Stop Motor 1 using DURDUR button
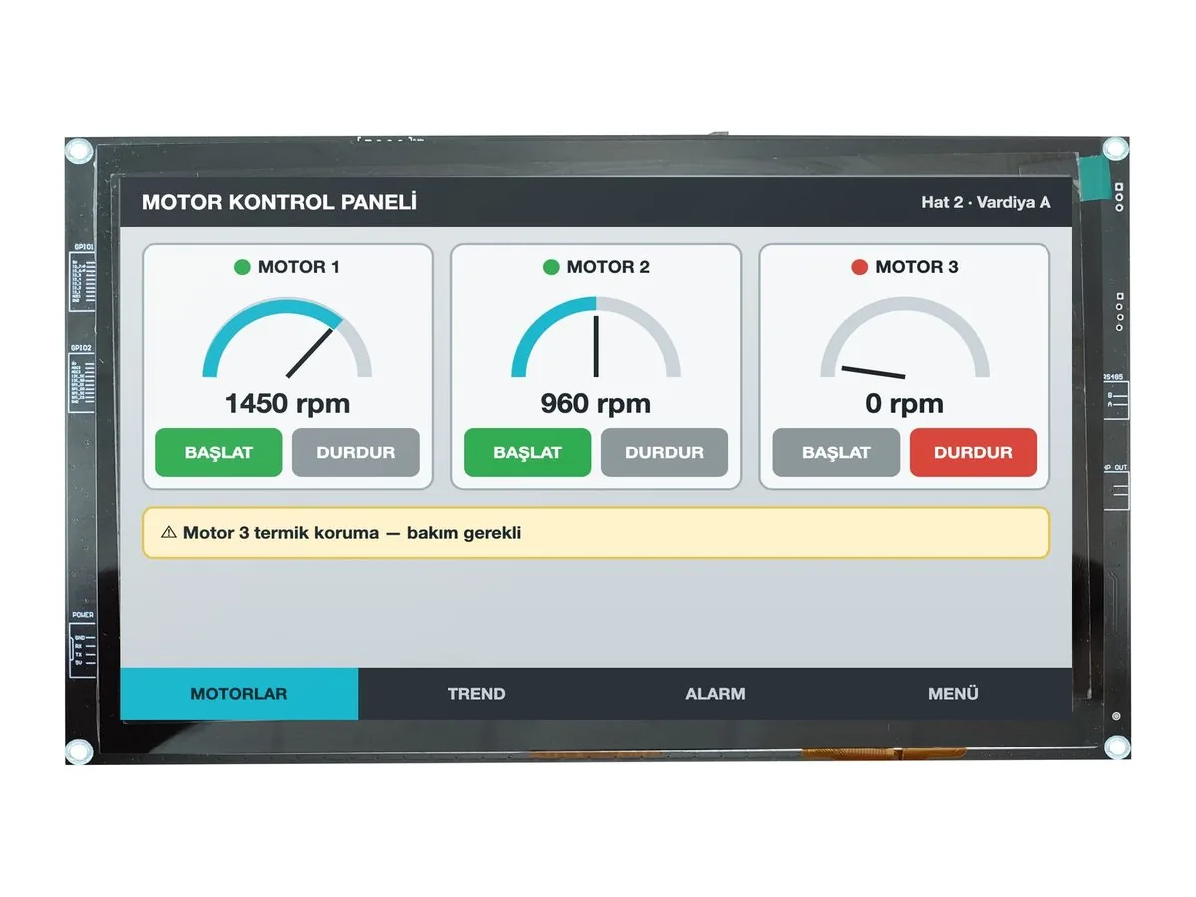The image size is (1196, 897). (x=356, y=452)
